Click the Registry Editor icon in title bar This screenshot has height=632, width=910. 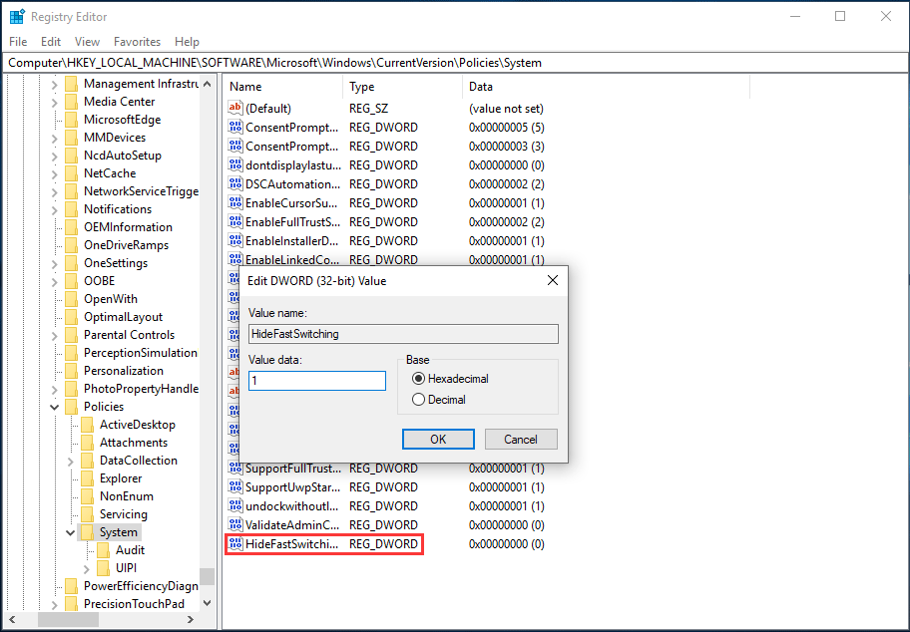click(x=15, y=16)
